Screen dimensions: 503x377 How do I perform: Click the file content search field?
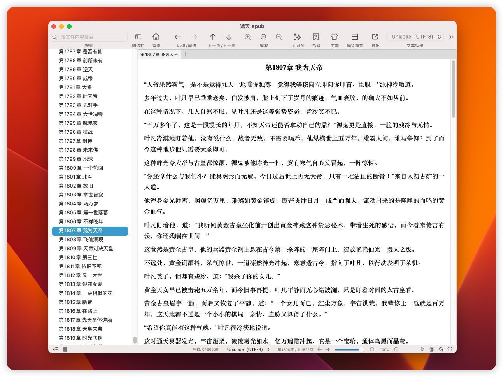tap(91, 37)
